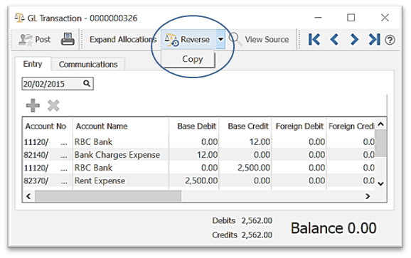This screenshot has width=411, height=258.
Task: Click Expand Allocations
Action: coord(123,40)
